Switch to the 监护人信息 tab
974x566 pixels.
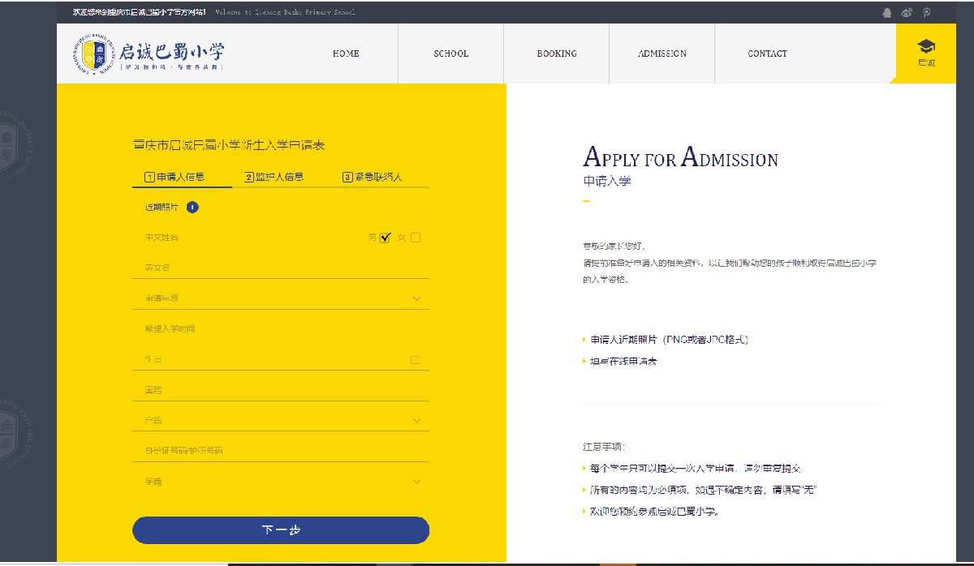(274, 177)
